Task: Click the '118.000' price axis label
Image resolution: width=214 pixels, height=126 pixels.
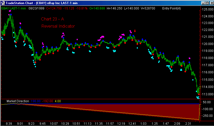Action: coord(208,58)
